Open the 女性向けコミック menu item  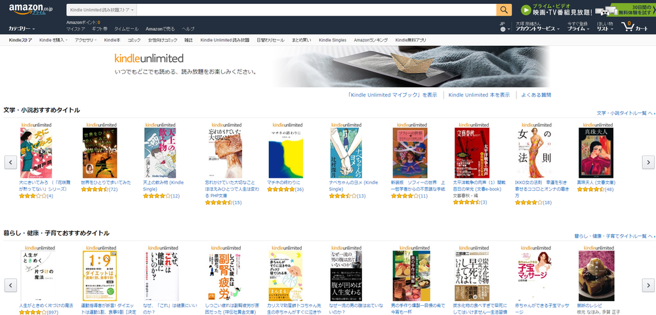[163, 40]
